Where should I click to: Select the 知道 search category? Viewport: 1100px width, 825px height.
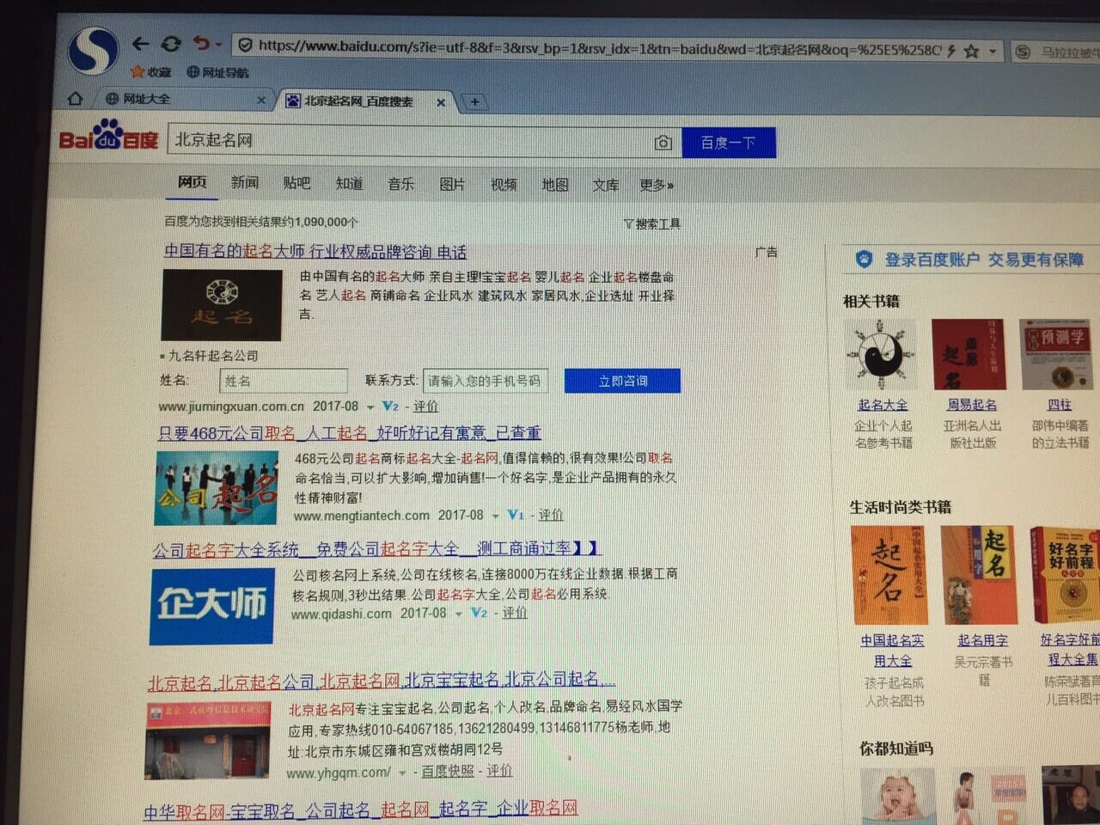349,184
